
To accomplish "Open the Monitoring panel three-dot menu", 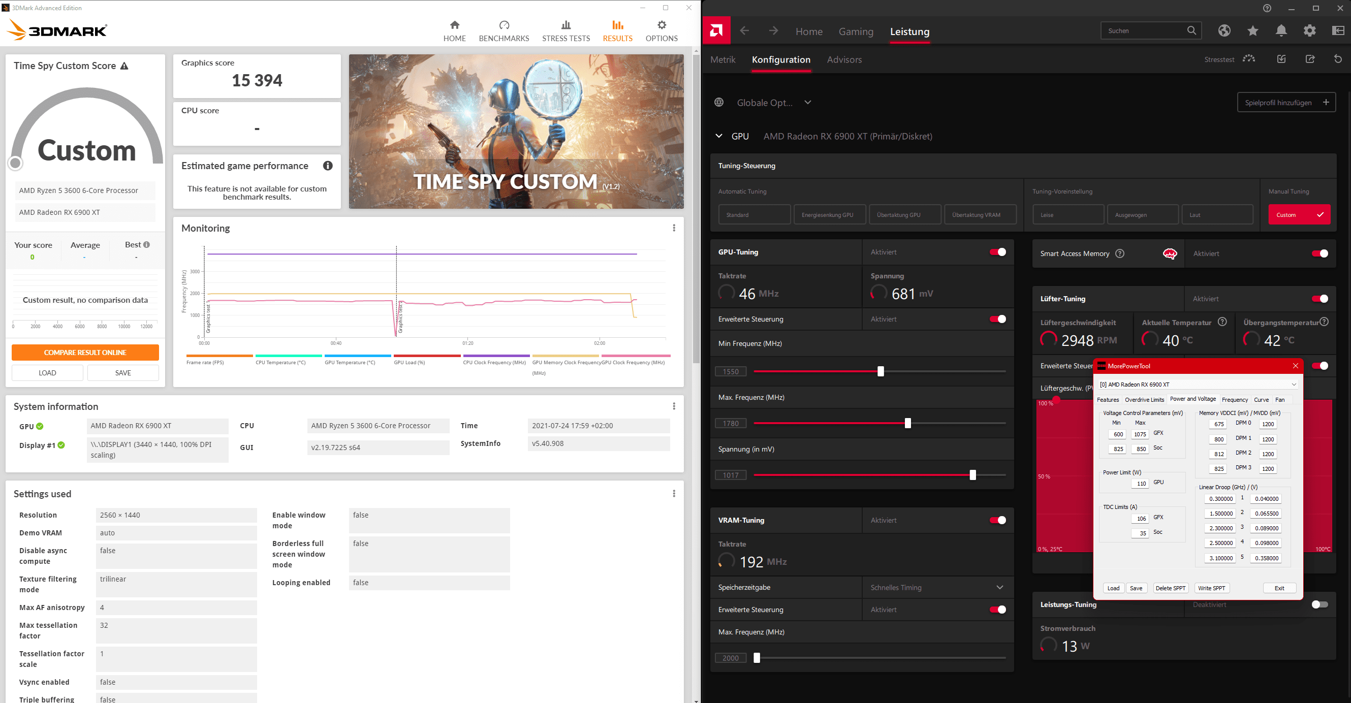I will [674, 228].
